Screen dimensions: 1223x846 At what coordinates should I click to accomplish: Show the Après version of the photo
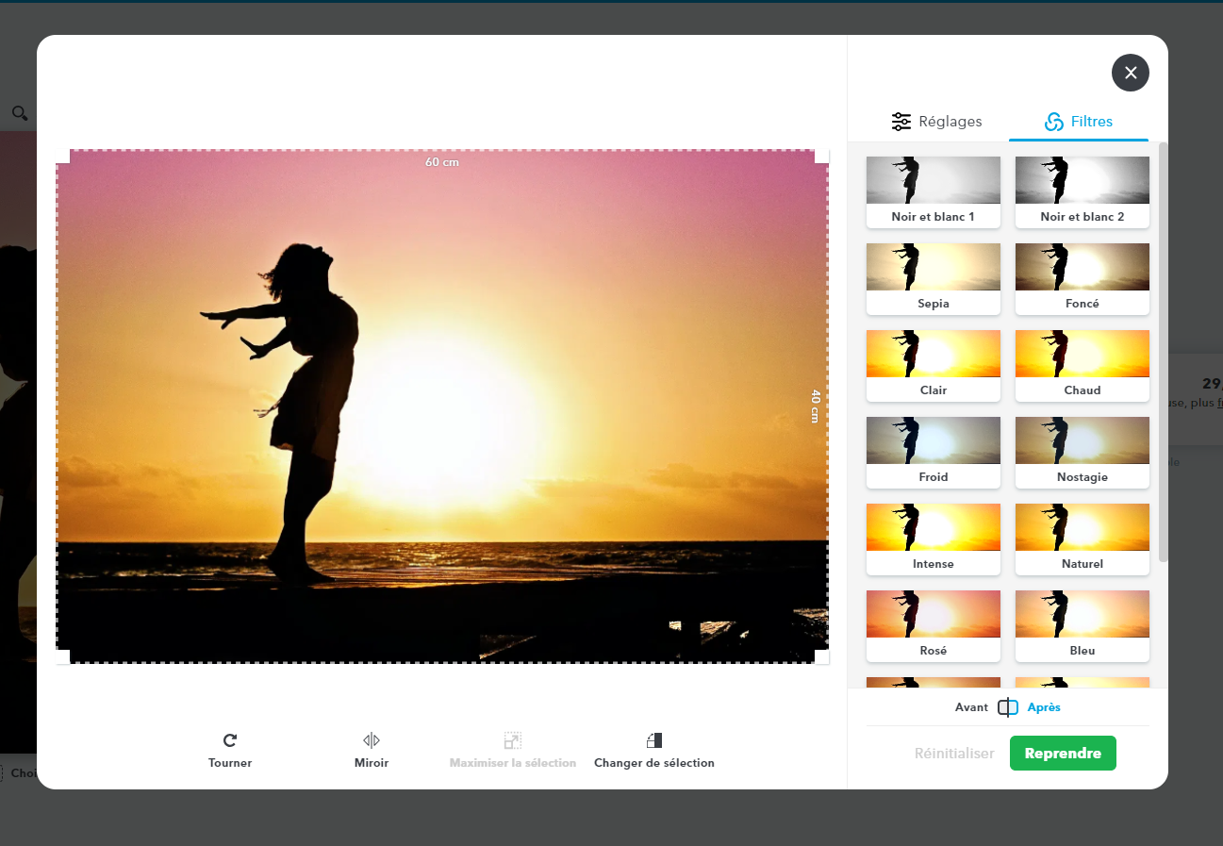click(x=1044, y=707)
